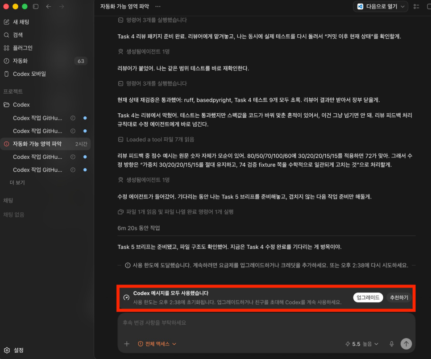Expand the second 생성됨에이전트 1명 entry
431x359 pixels.
(144, 180)
